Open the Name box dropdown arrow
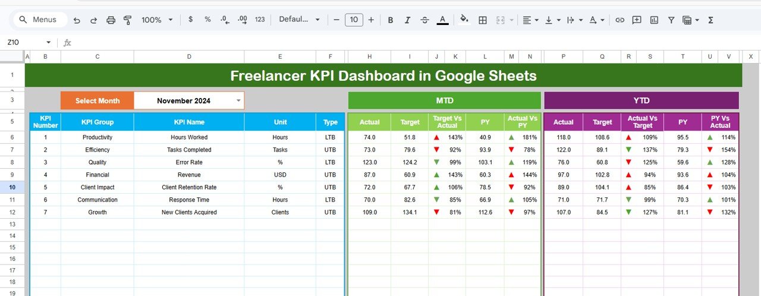 click(49, 42)
